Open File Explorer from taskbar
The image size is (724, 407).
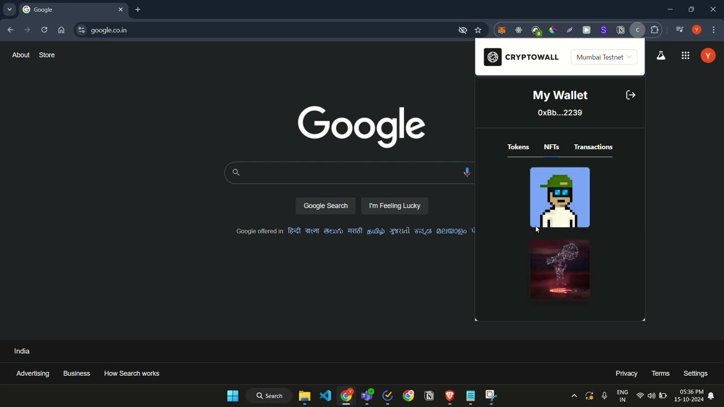point(305,396)
